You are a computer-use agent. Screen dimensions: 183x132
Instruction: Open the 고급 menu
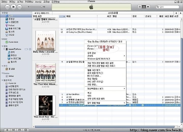point(46,2)
